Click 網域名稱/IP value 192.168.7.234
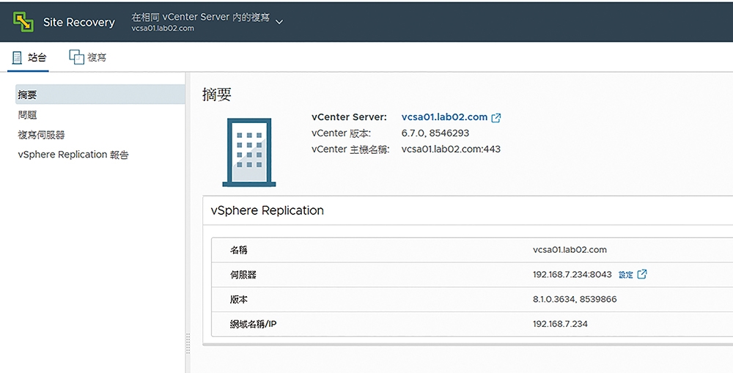Viewport: 733px width, 373px height. point(560,324)
